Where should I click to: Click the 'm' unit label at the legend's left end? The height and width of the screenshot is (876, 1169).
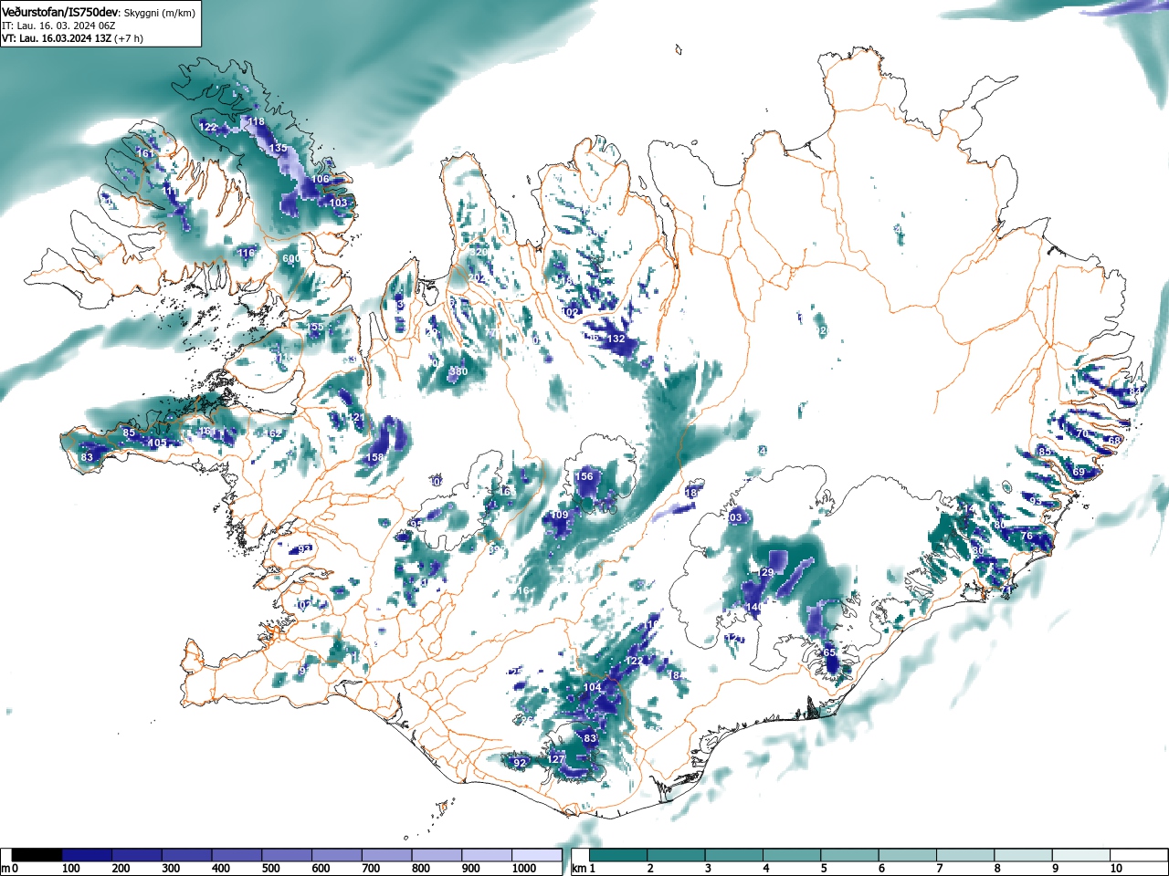coord(5,869)
